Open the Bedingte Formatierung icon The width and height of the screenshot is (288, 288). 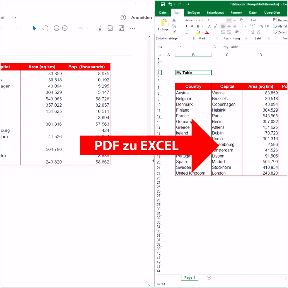(x=275, y=20)
